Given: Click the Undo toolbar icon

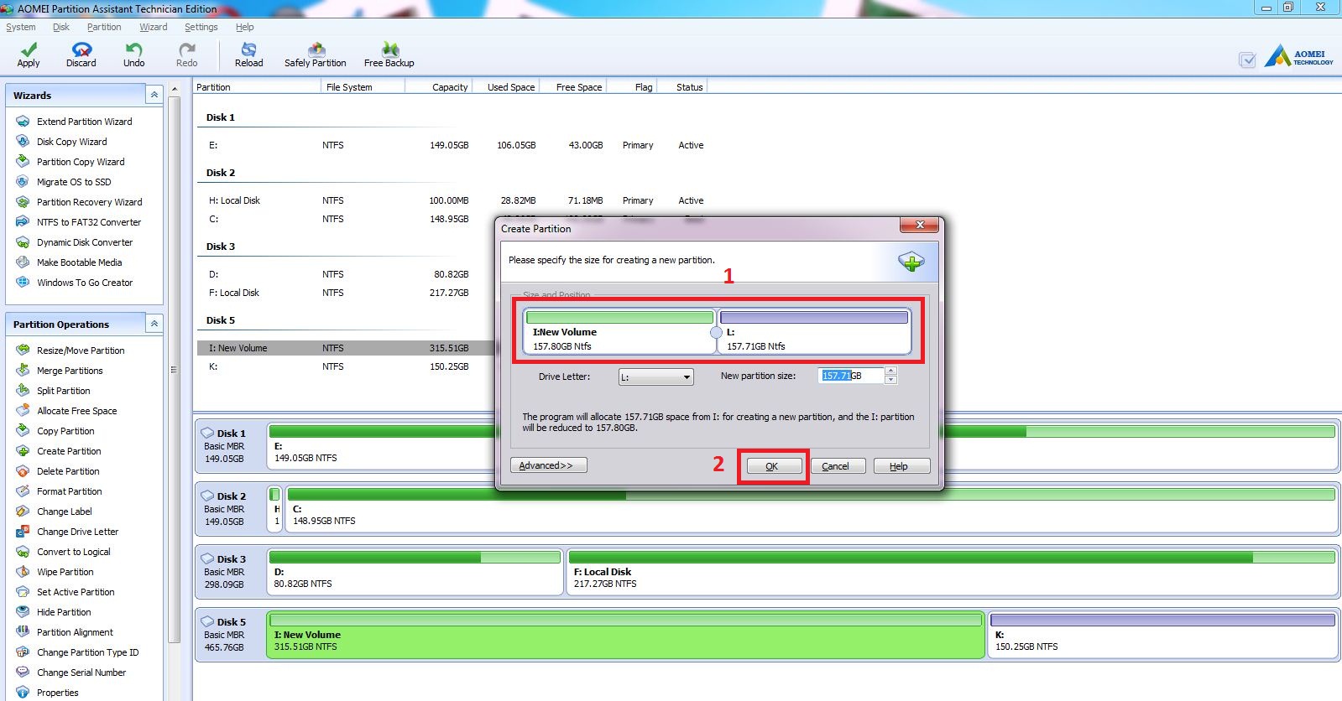Looking at the screenshot, I should (134, 55).
